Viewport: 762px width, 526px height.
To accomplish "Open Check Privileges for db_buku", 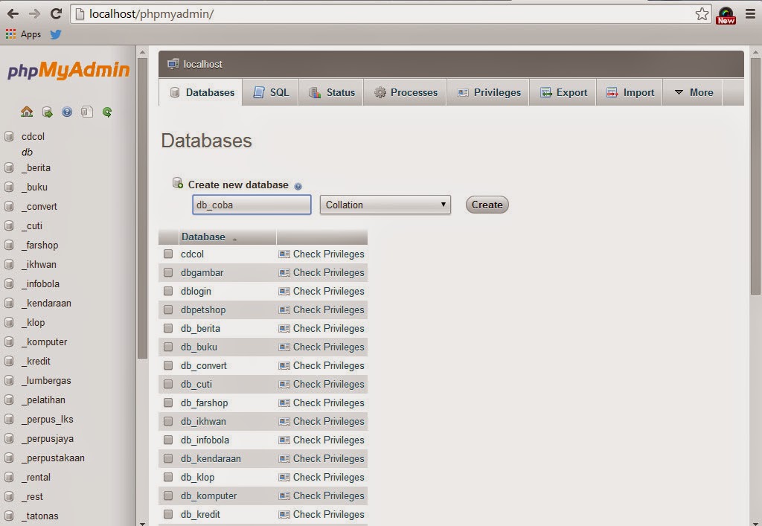I will pyautogui.click(x=327, y=347).
